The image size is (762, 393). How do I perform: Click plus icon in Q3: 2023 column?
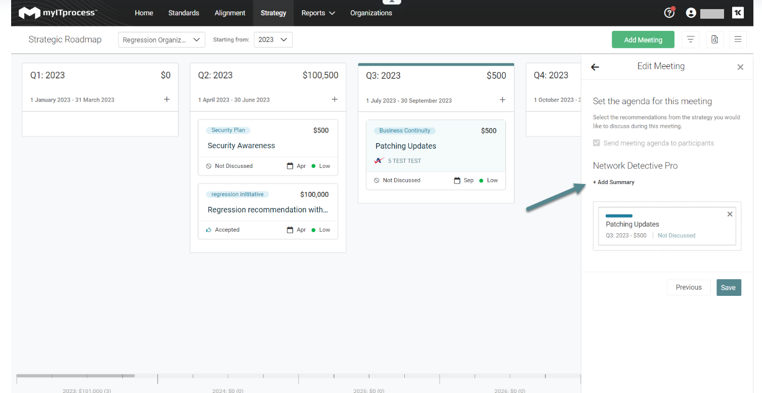pyautogui.click(x=502, y=100)
